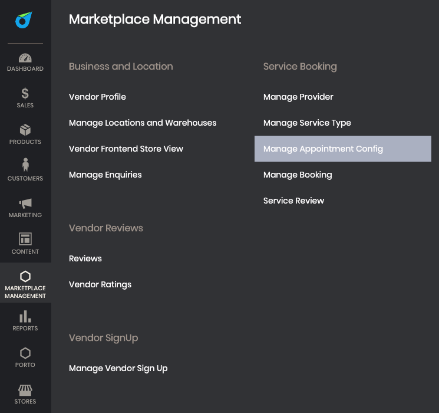Open the Reports bar chart icon

tap(25, 316)
